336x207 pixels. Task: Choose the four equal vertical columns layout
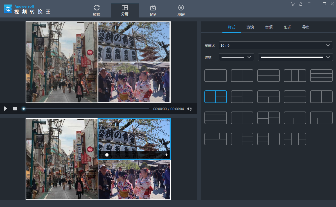(x=321, y=97)
